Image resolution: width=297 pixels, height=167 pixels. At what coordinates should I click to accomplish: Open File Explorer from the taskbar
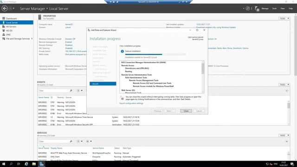click(34, 164)
